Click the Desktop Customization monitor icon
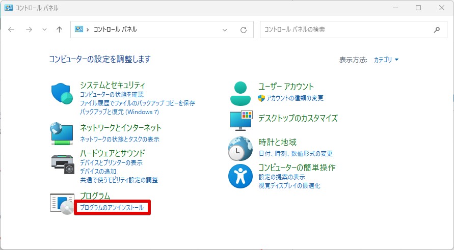 pyautogui.click(x=241, y=120)
